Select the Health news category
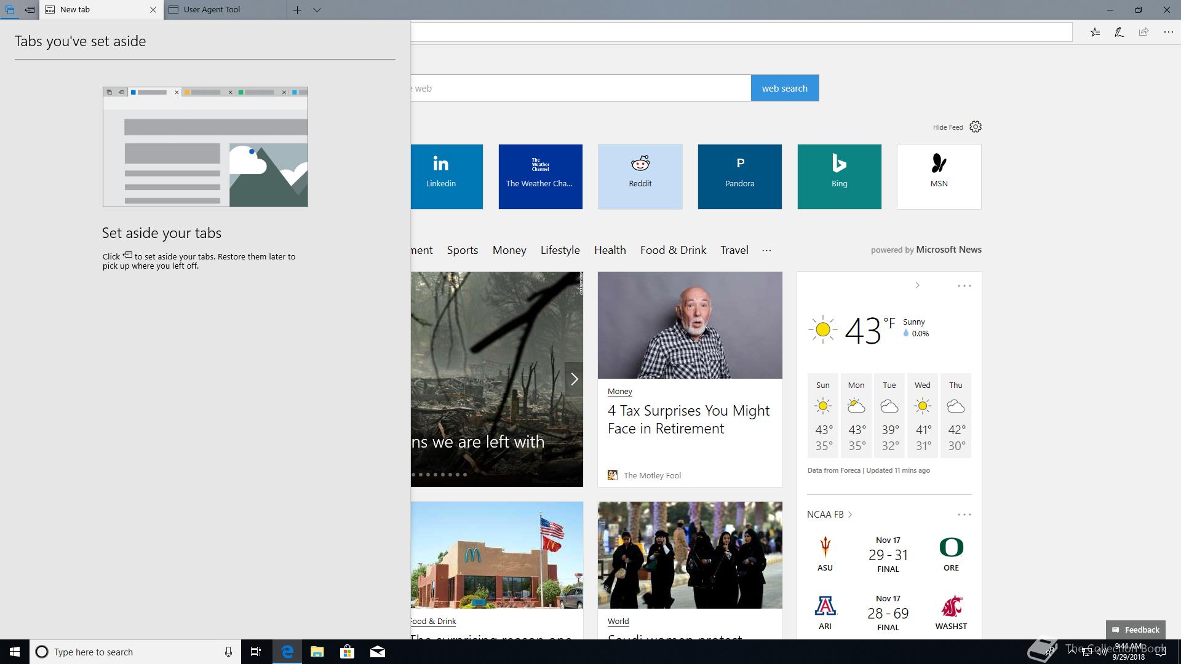 point(610,250)
